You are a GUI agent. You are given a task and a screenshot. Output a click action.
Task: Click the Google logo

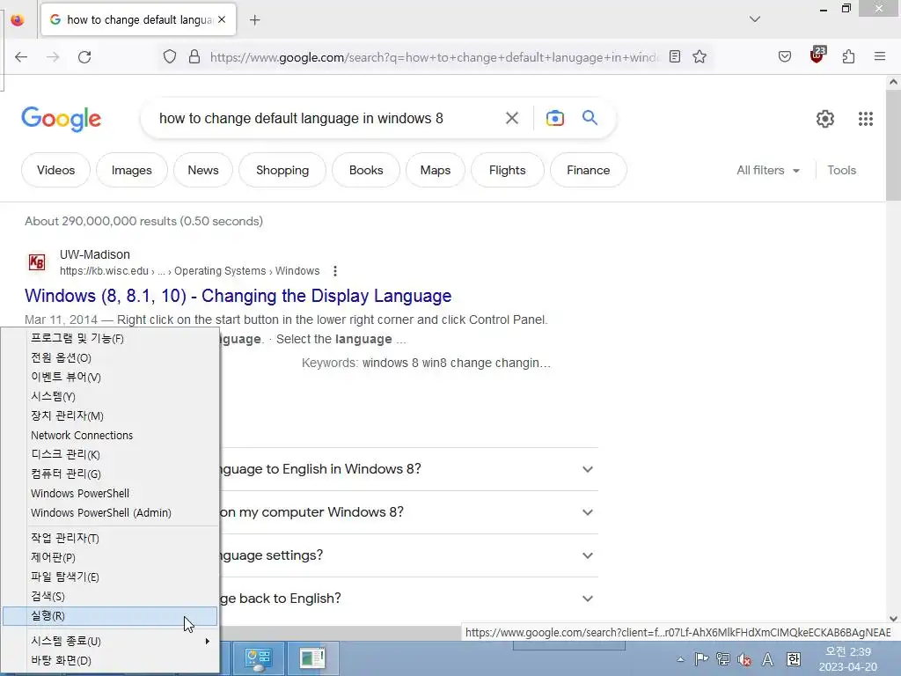pyautogui.click(x=61, y=119)
